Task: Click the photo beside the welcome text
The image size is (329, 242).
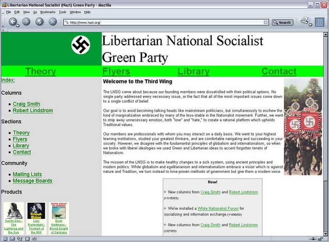Action: tap(303, 127)
